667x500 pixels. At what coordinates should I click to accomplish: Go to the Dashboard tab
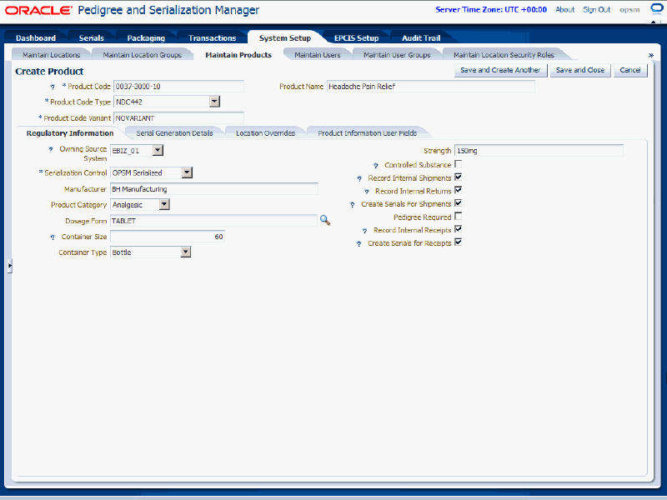click(36, 37)
